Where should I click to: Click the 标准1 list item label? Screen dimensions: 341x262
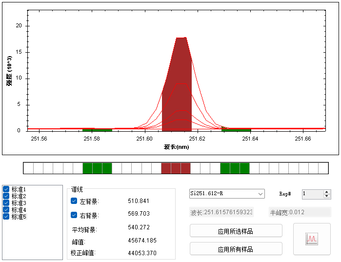tap(19, 189)
